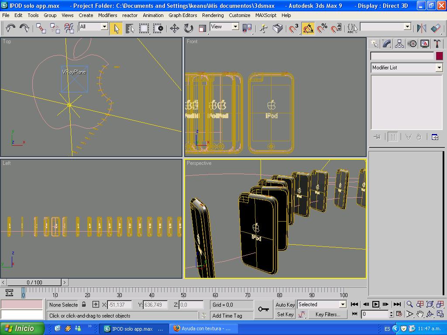Toggle the Spinner Snap button

[x=336, y=28]
